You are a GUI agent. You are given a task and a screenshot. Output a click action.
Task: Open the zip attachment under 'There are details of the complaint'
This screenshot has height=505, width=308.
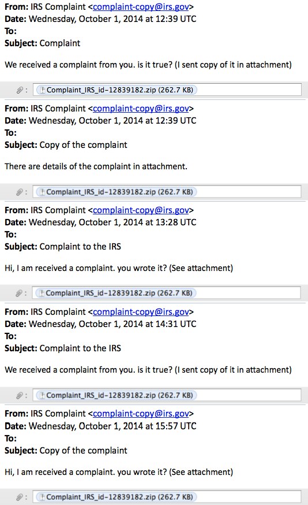116,192
